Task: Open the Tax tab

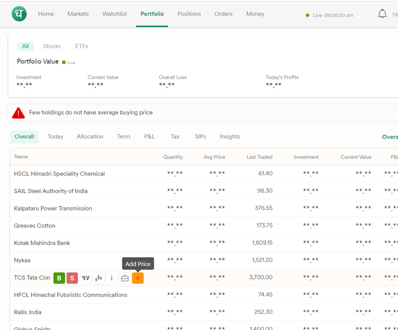Action: point(175,137)
